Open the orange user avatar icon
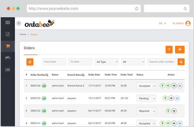The height and width of the screenshot is (127, 194). [x=188, y=23]
